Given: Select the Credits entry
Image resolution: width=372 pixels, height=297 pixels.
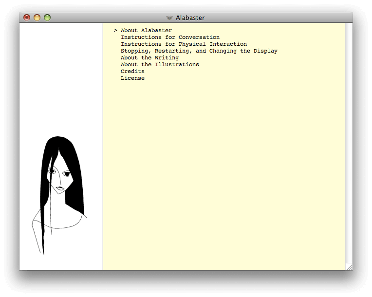Looking at the screenshot, I should click(x=132, y=72).
